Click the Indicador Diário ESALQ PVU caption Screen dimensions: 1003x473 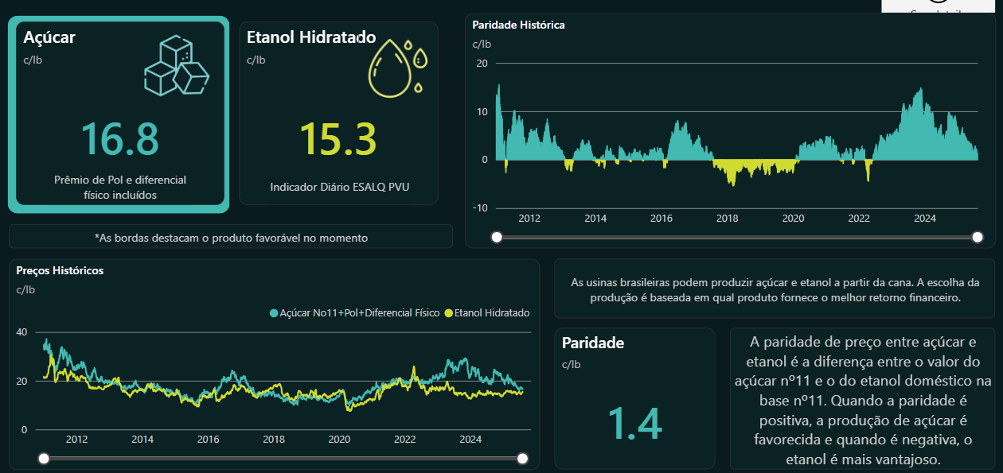pyautogui.click(x=338, y=188)
